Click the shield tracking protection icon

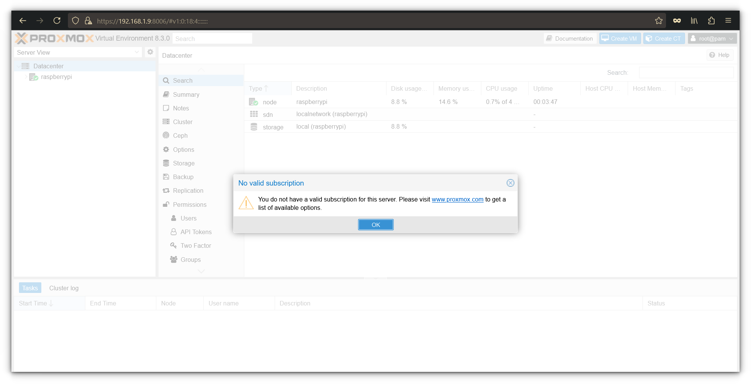pyautogui.click(x=75, y=20)
